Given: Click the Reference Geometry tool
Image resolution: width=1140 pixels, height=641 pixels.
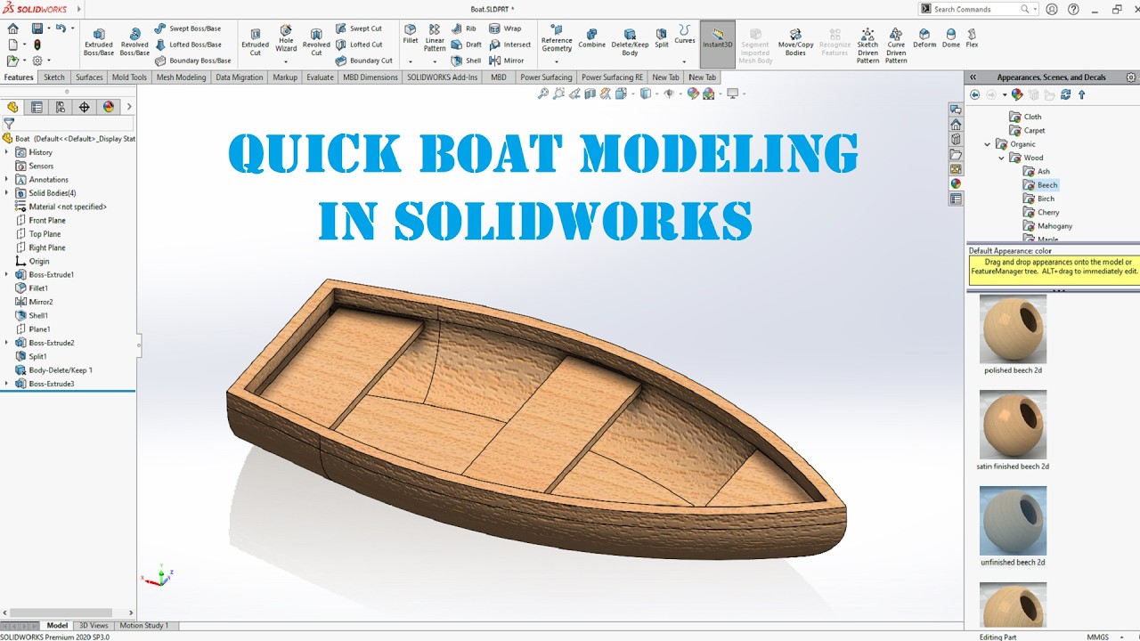Looking at the screenshot, I should (557, 38).
